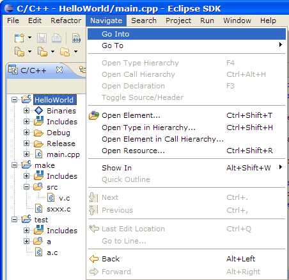Image resolution: width=289 pixels, height=280 pixels.
Task: Click the New wizard toolbar icon
Action: coord(19,38)
